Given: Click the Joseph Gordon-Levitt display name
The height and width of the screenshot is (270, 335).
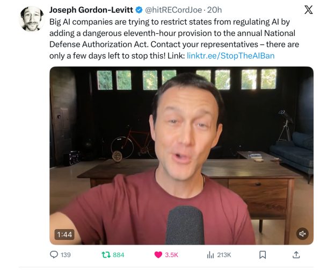Looking at the screenshot, I should pyautogui.click(x=91, y=10).
